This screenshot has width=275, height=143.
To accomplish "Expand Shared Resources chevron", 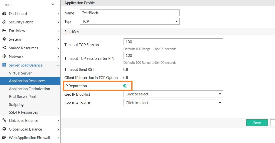I will pyautogui.click(x=58, y=48).
